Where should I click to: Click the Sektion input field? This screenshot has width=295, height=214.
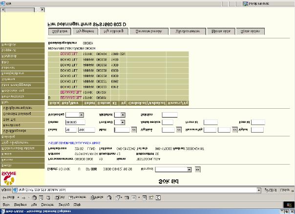[x=169, y=115]
